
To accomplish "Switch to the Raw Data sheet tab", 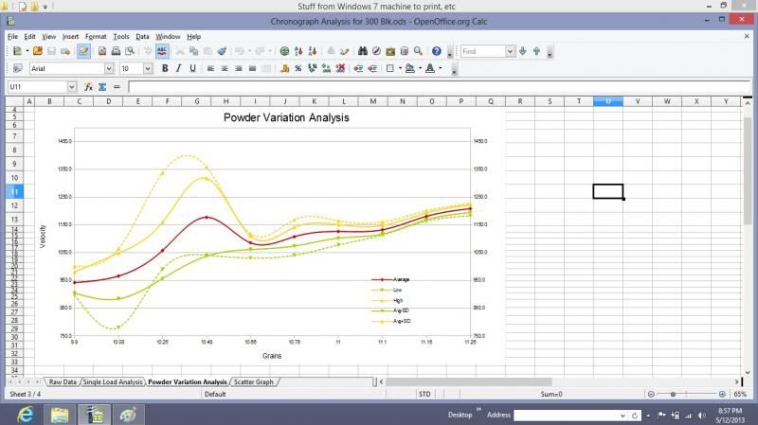I will coord(63,382).
